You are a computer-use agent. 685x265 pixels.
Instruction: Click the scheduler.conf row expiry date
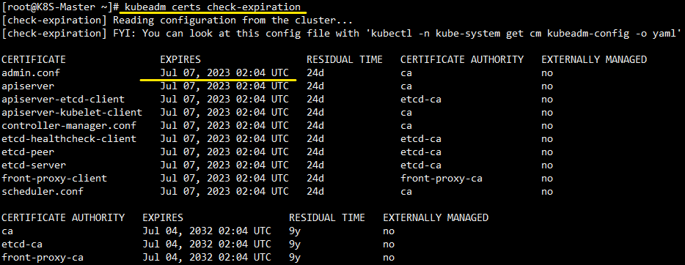coord(224,191)
